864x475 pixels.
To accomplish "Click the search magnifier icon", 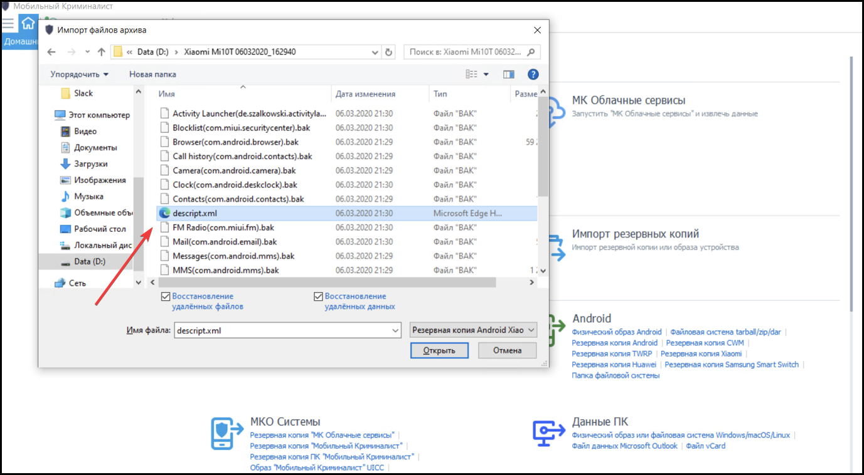I will point(531,52).
